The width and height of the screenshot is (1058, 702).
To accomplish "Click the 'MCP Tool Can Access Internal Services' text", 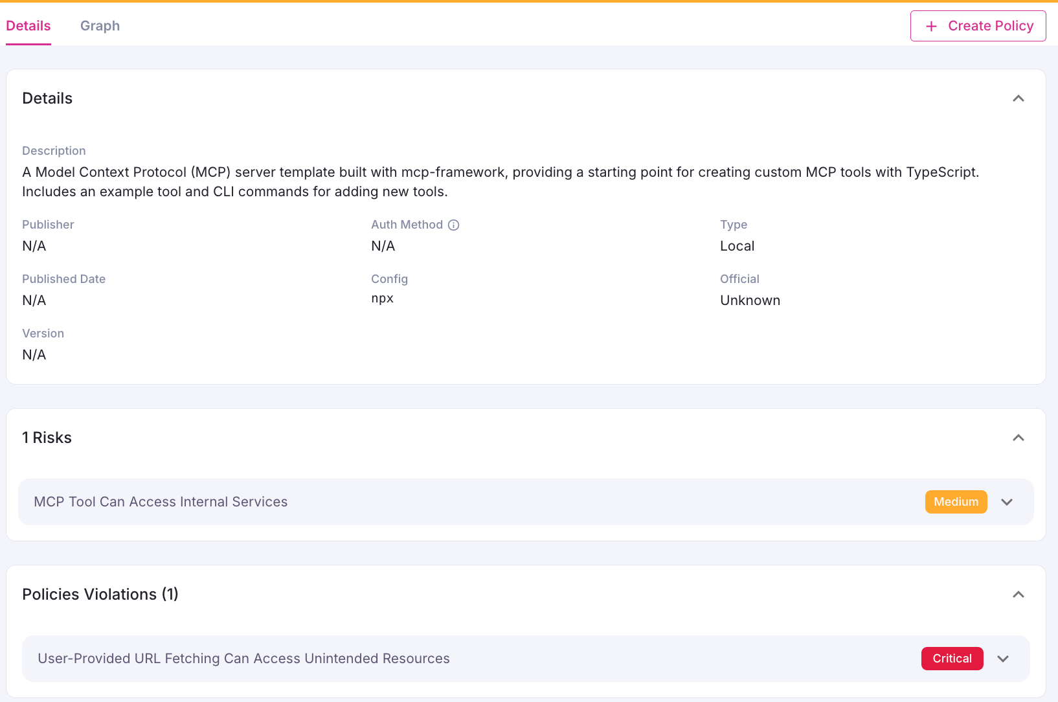I will 161,502.
